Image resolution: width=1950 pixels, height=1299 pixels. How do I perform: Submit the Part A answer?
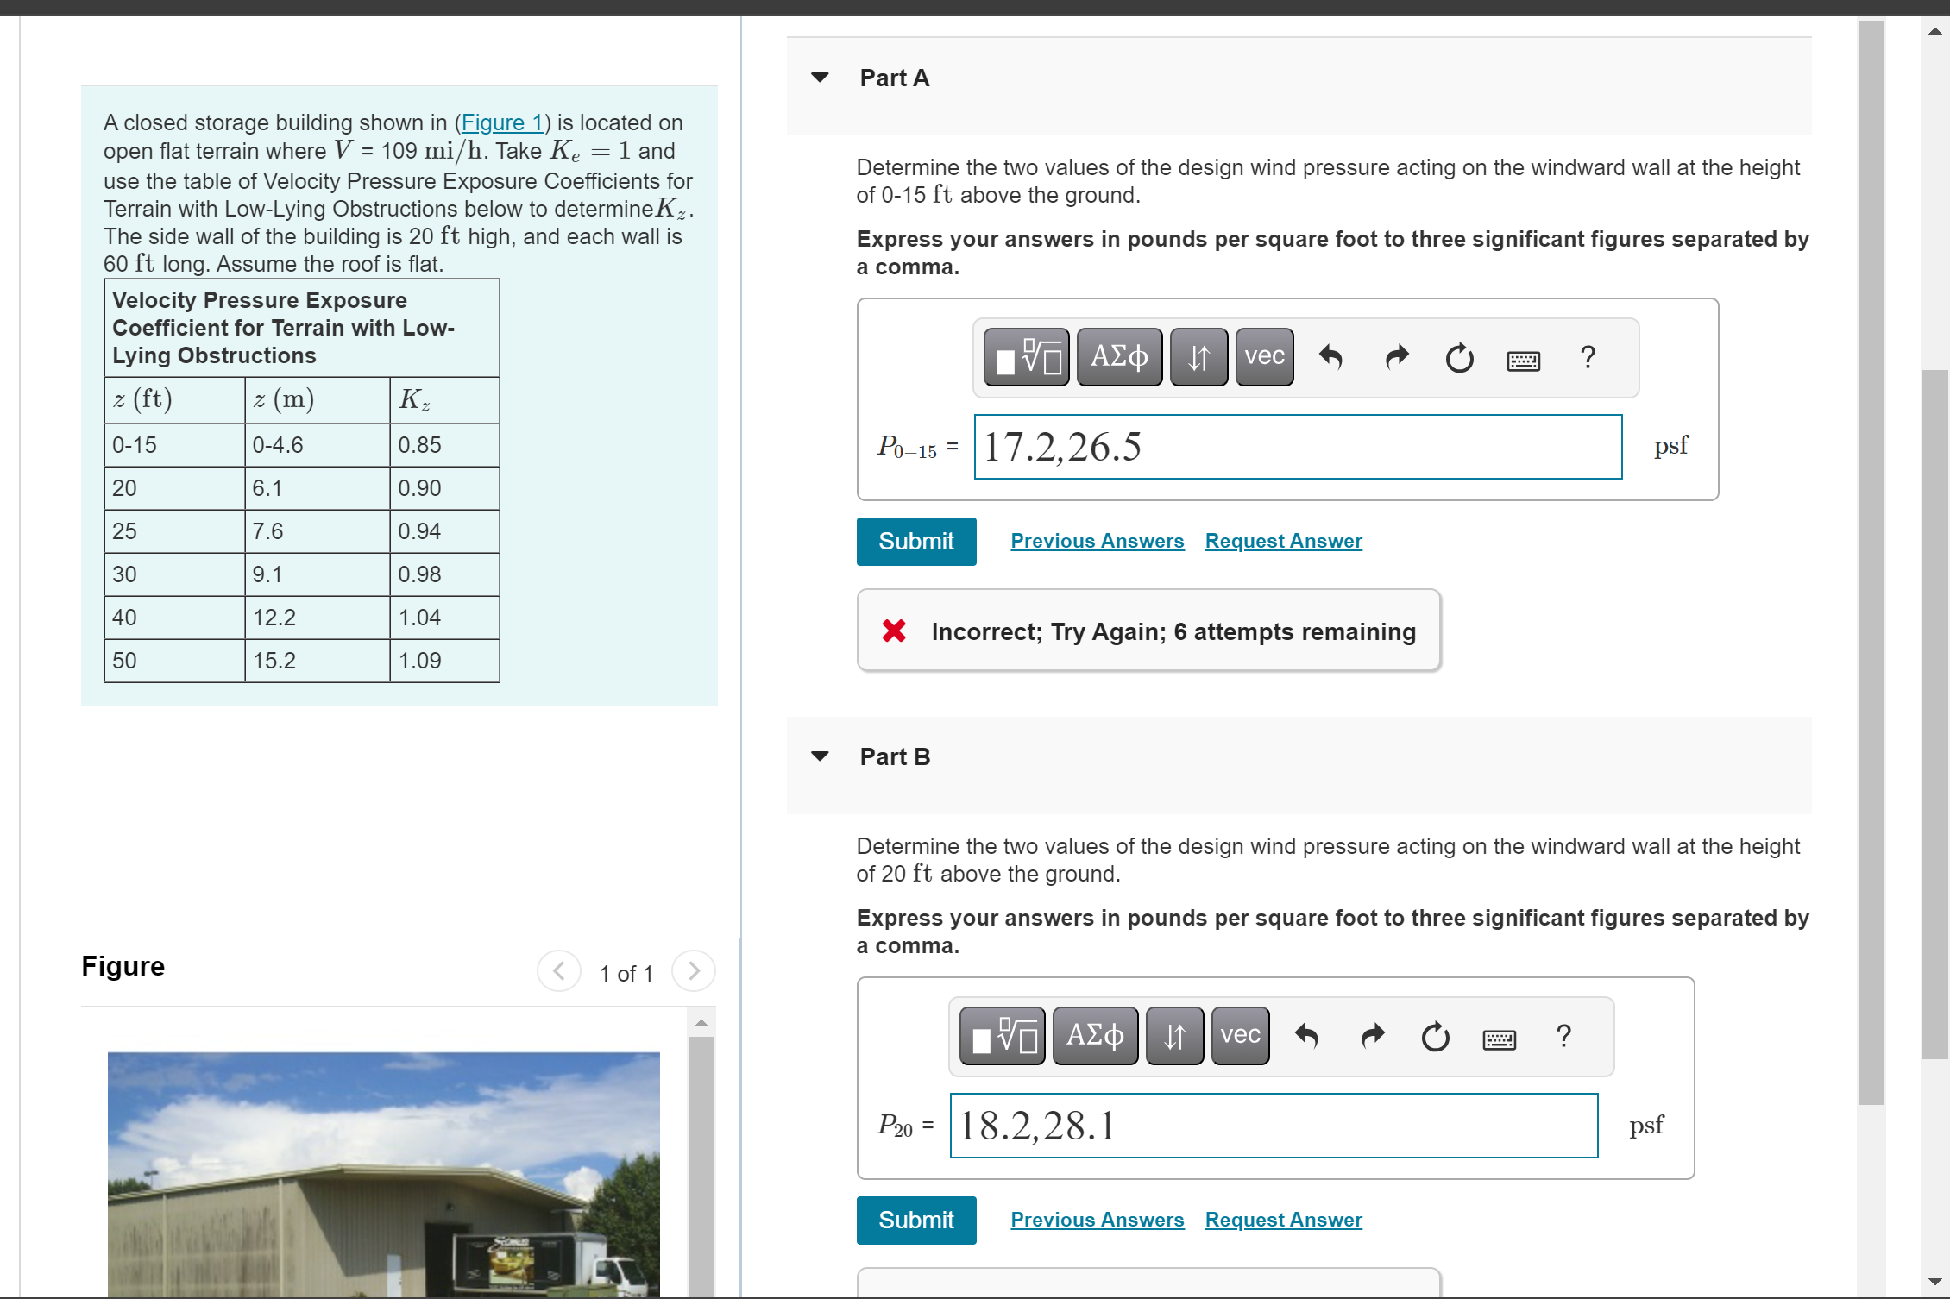click(915, 542)
